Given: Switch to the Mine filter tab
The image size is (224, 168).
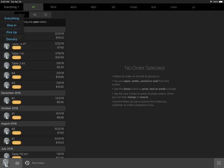Looking at the screenshot, I should point(53,7).
